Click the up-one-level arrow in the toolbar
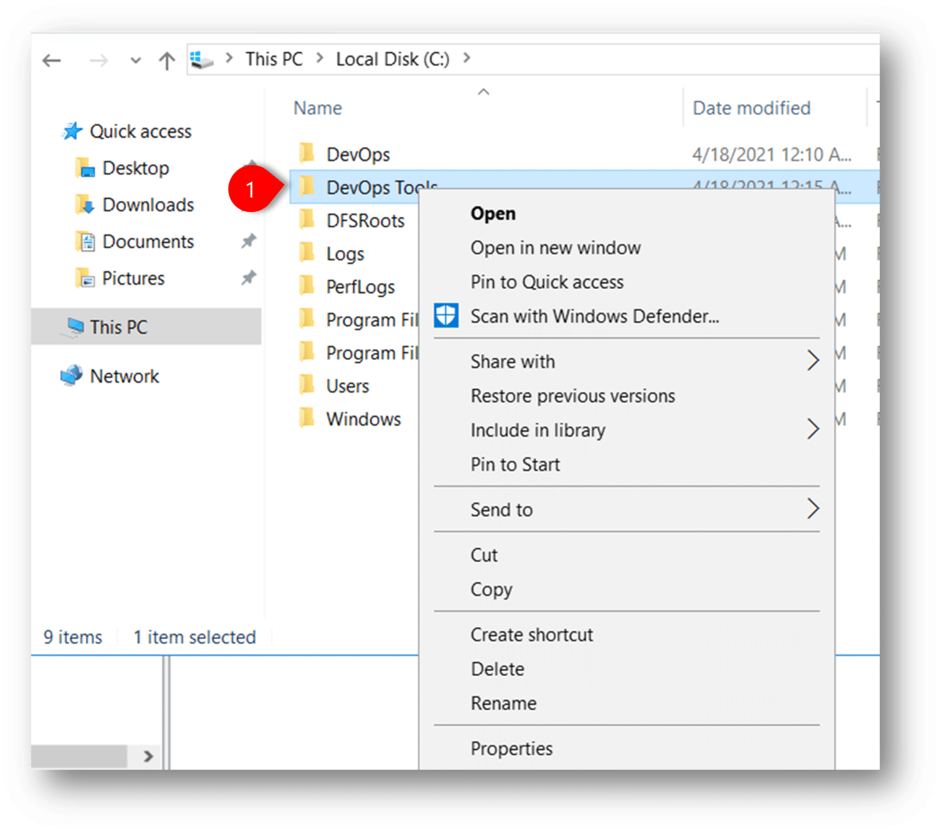The image size is (943, 833). 166,60
